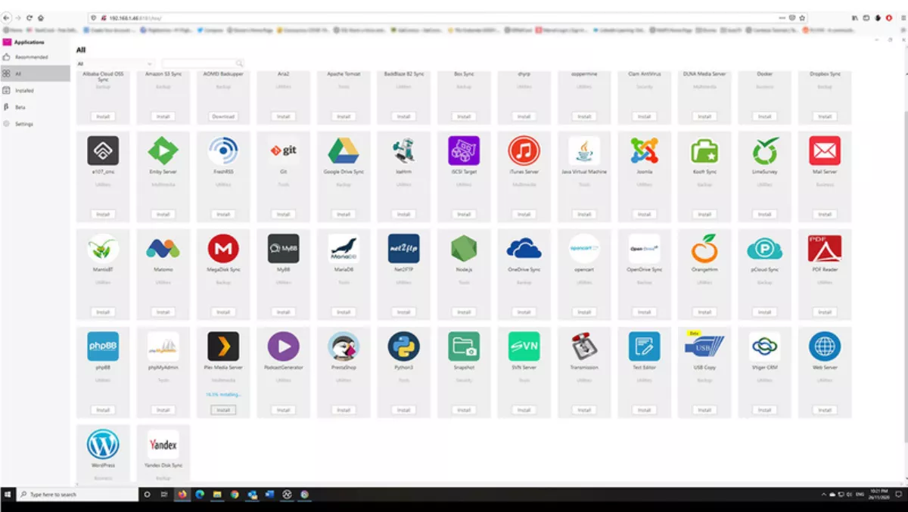Select the PDF Reader app icon
The width and height of the screenshot is (908, 512).
point(825,248)
